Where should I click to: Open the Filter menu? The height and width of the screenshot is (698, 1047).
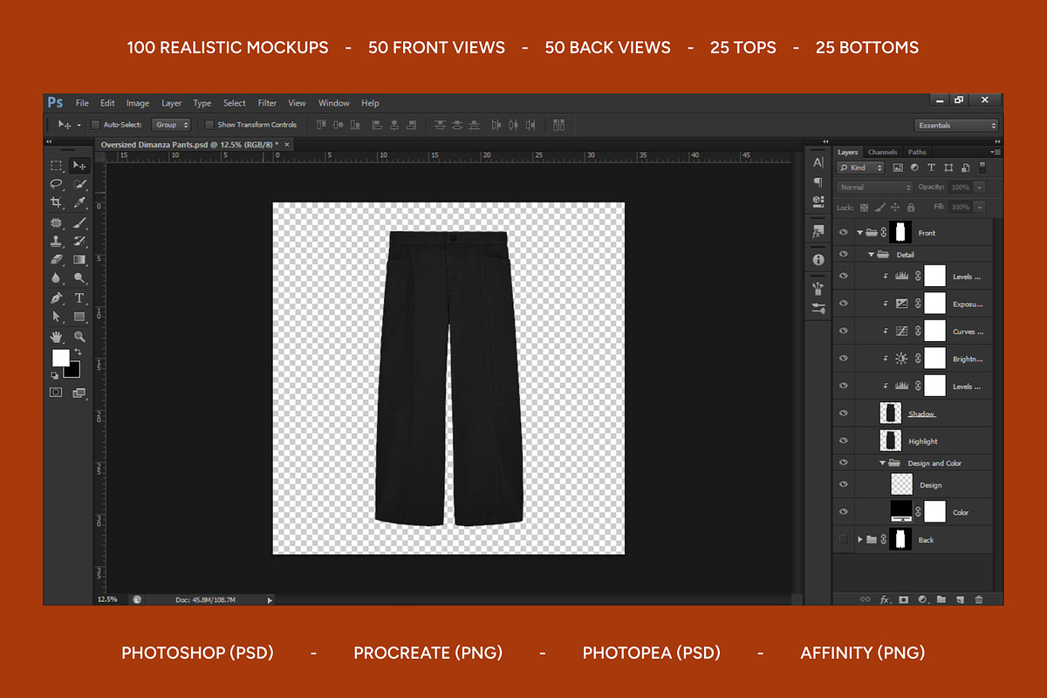[x=267, y=103]
